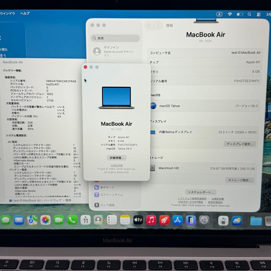271x271 pixels.
Task: Open Control Center from the menu bar
Action: pyautogui.click(x=258, y=14)
